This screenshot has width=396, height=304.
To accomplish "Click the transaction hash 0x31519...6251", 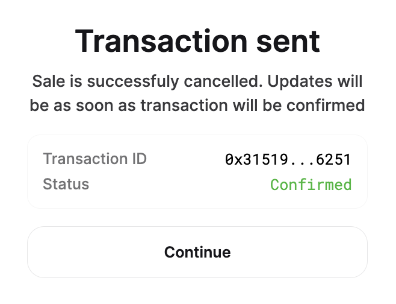I will [288, 160].
